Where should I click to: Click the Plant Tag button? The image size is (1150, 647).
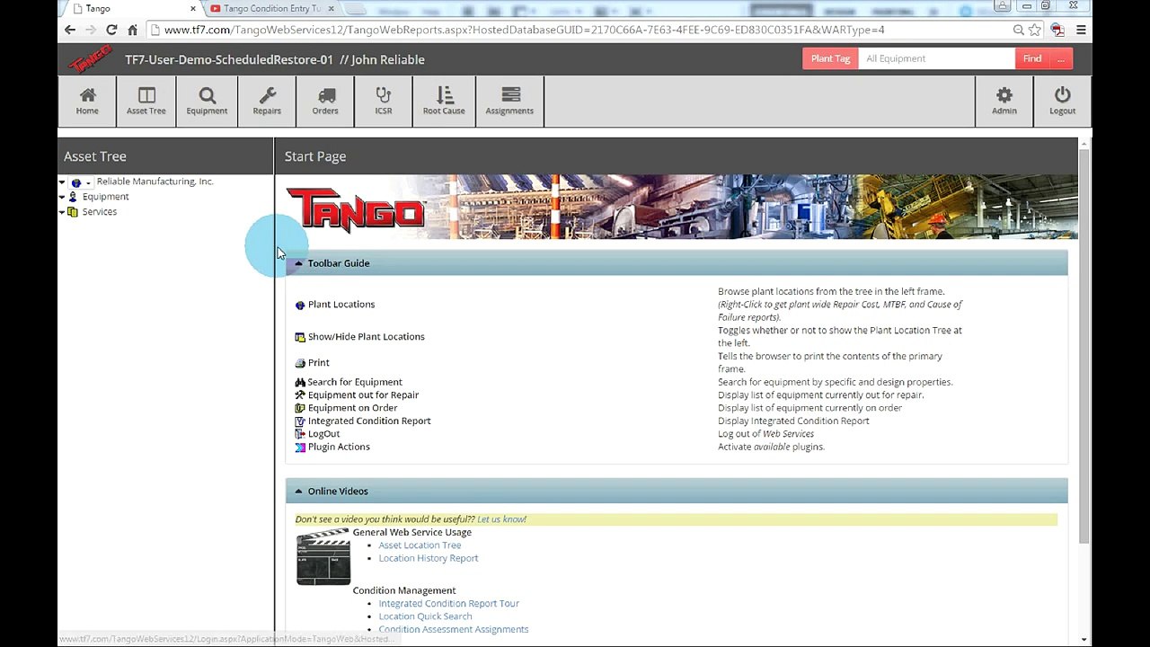830,58
